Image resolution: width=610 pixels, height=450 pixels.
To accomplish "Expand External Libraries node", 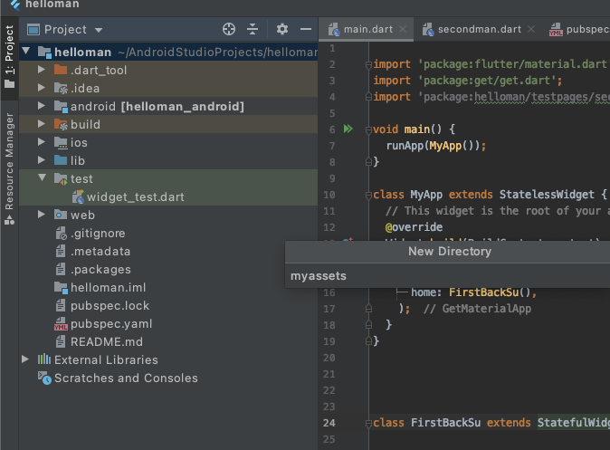I will tap(25, 359).
